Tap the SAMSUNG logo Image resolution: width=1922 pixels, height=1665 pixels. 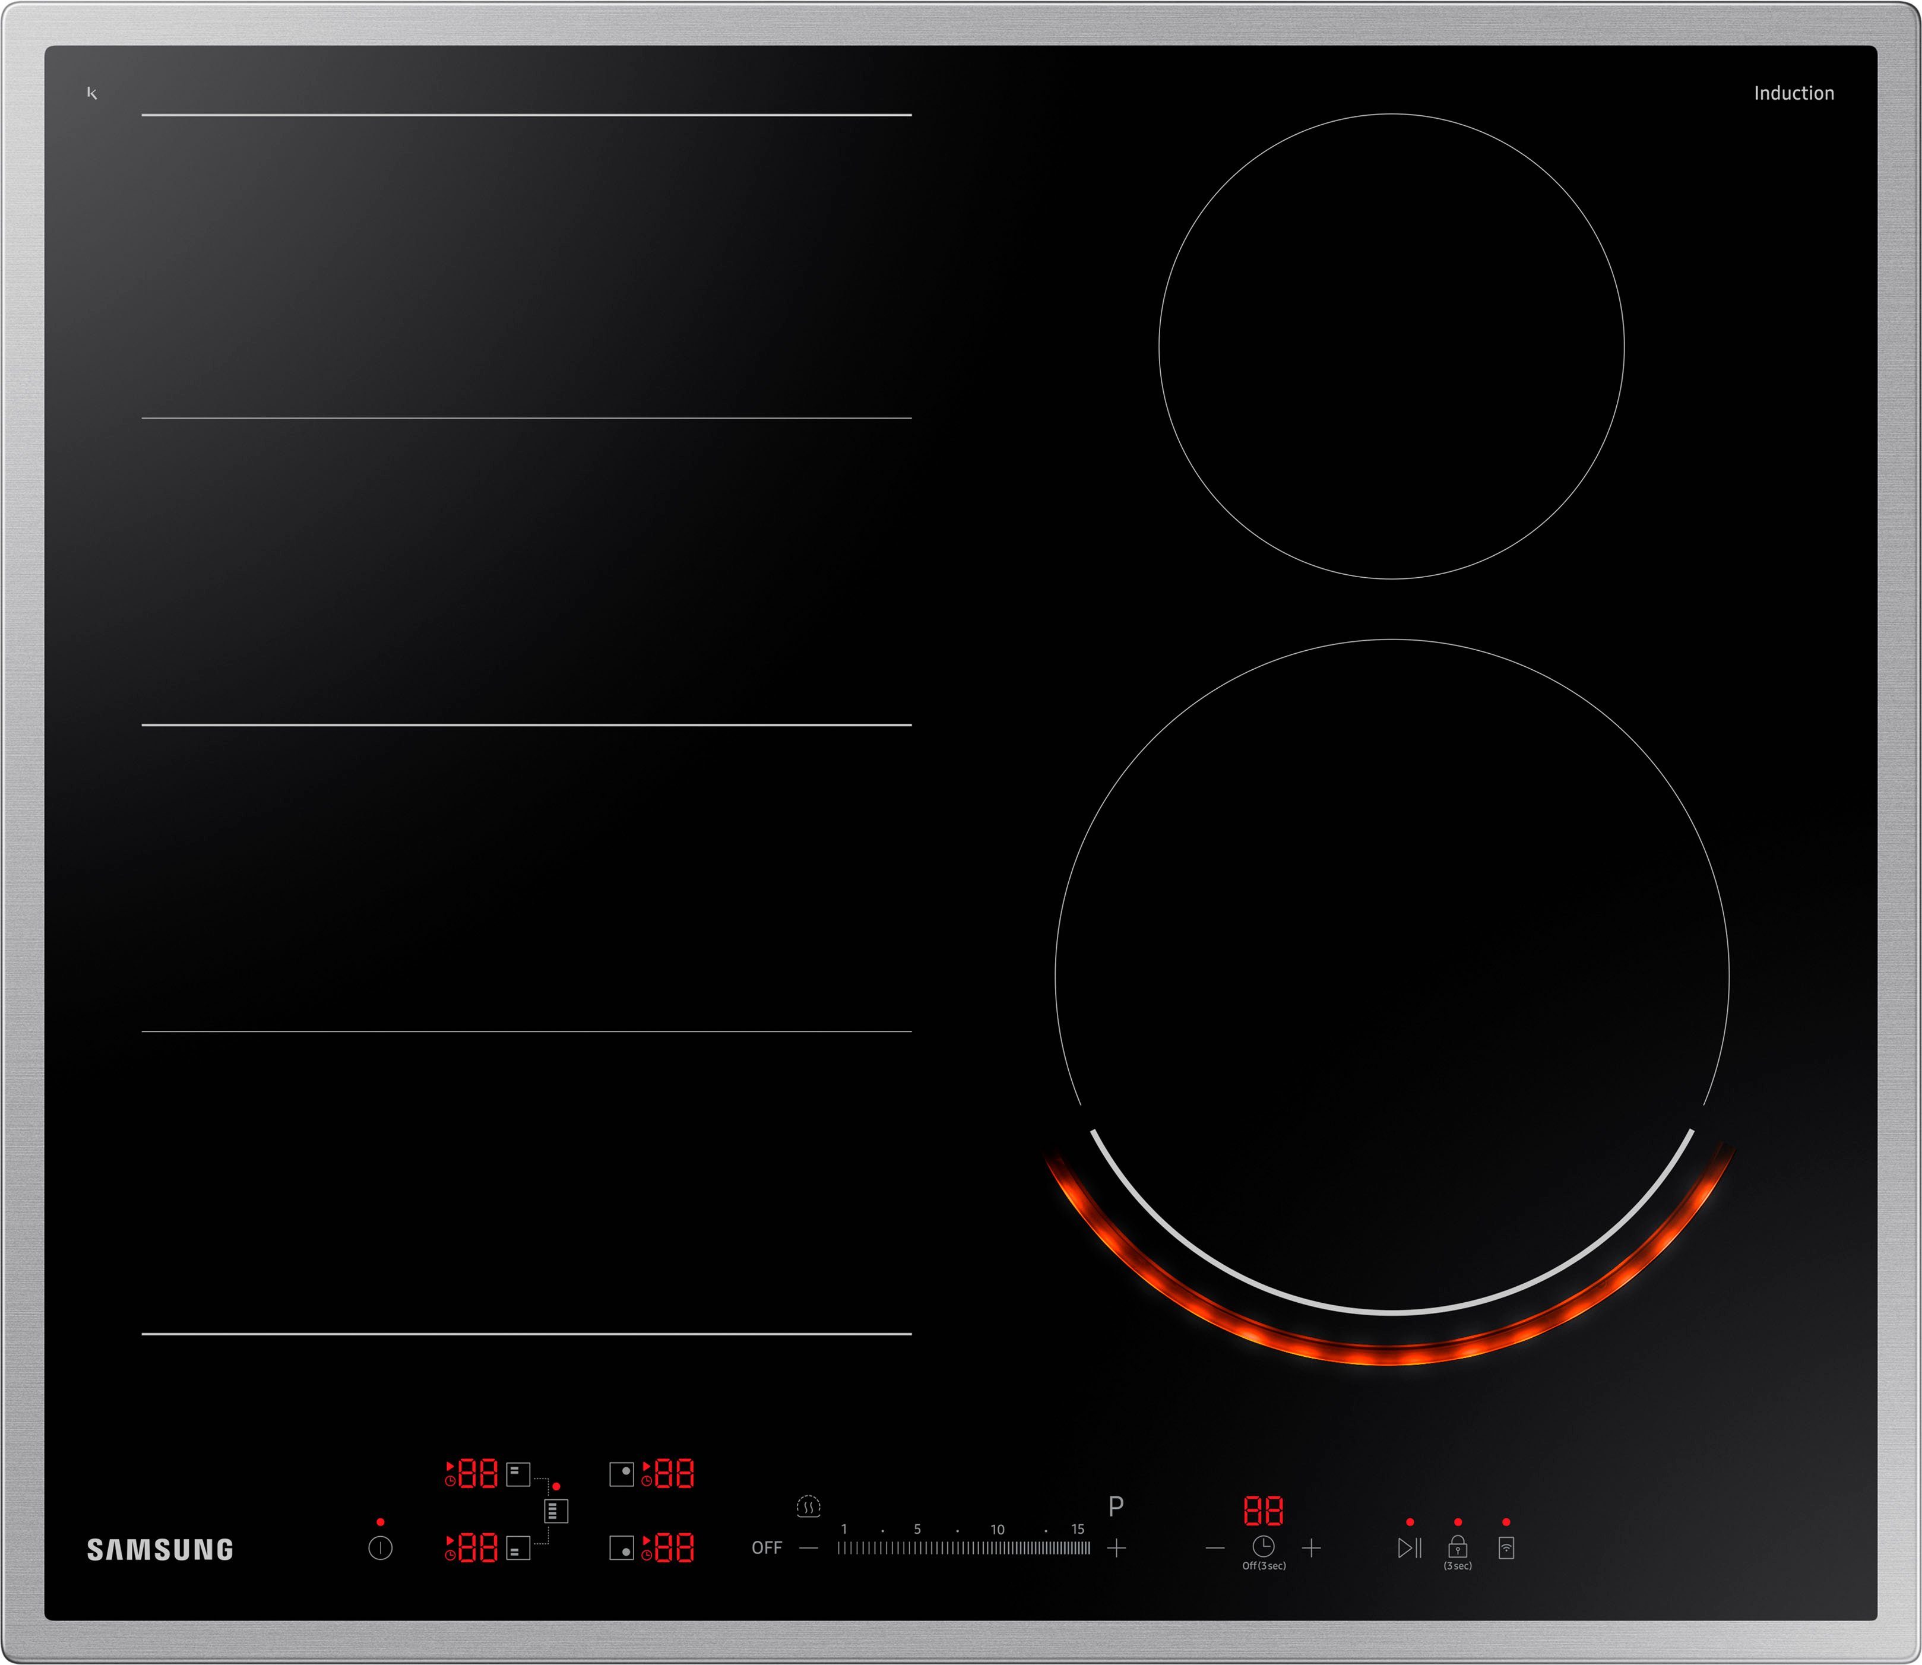click(160, 1550)
